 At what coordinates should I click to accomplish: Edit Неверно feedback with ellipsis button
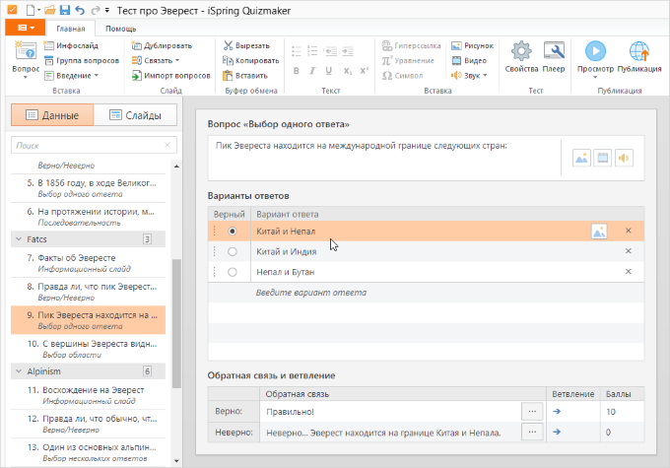pos(532,433)
